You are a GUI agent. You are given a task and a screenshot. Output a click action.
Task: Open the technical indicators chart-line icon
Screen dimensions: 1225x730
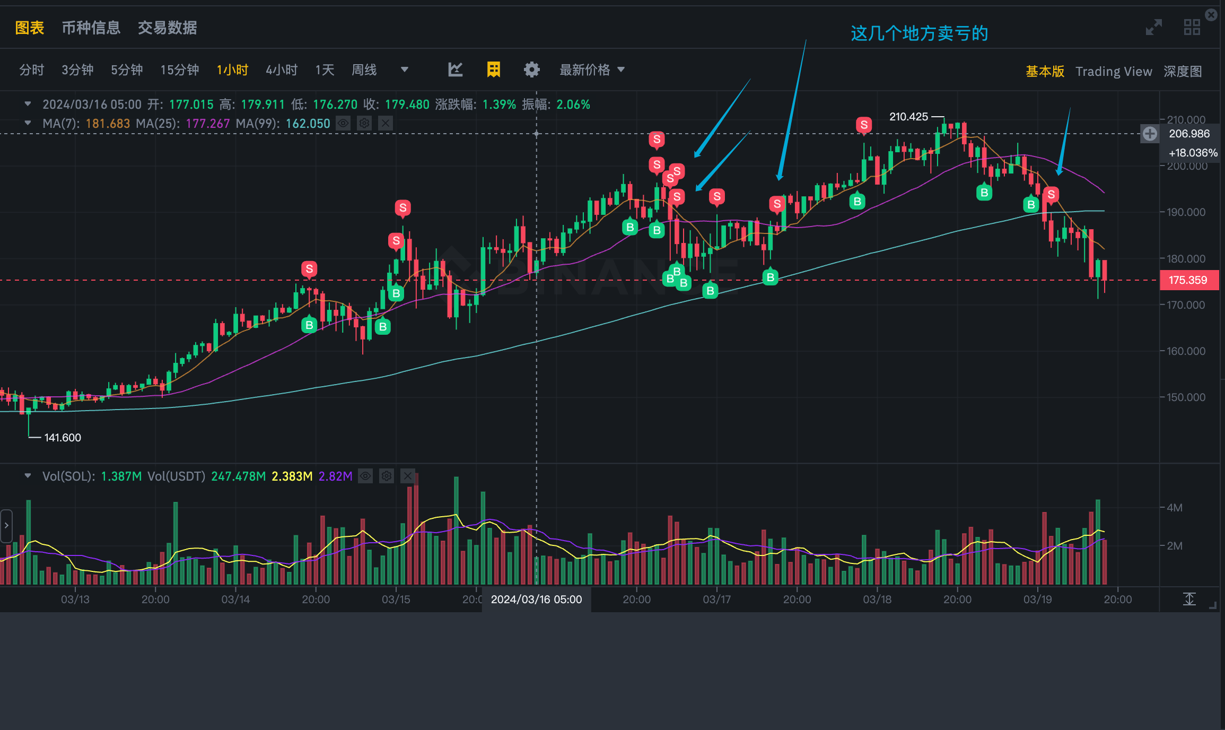click(x=455, y=69)
